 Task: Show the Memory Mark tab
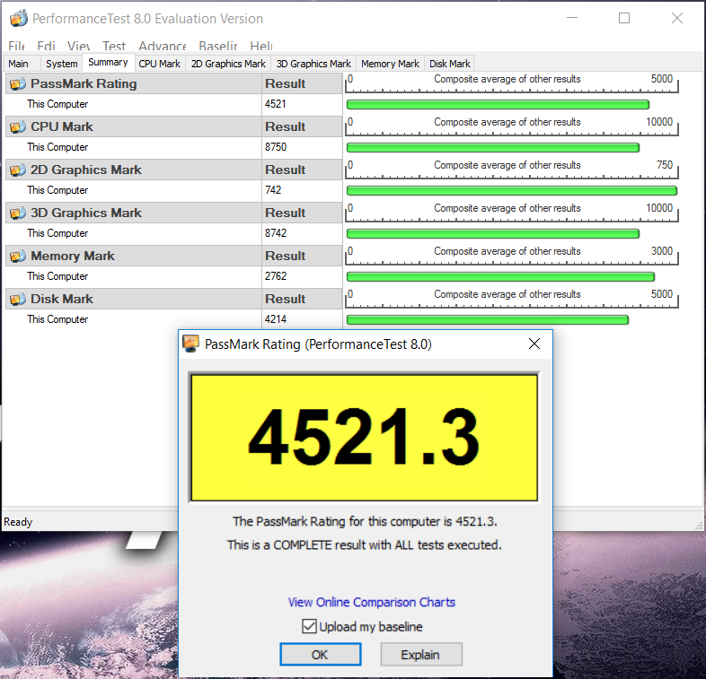(390, 64)
